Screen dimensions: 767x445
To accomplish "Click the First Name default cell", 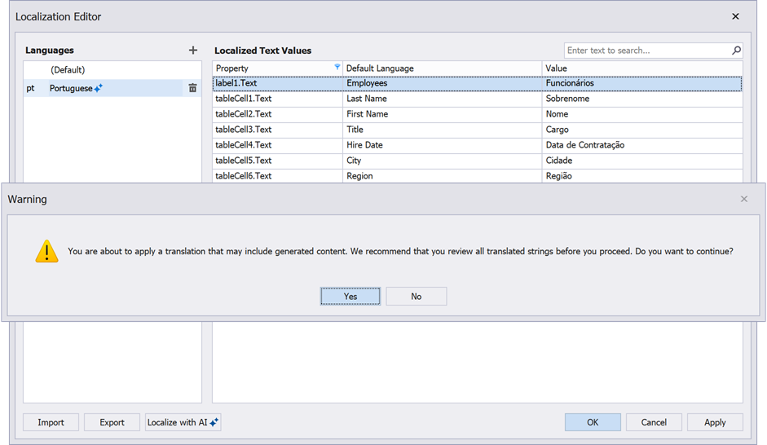I will [x=443, y=114].
